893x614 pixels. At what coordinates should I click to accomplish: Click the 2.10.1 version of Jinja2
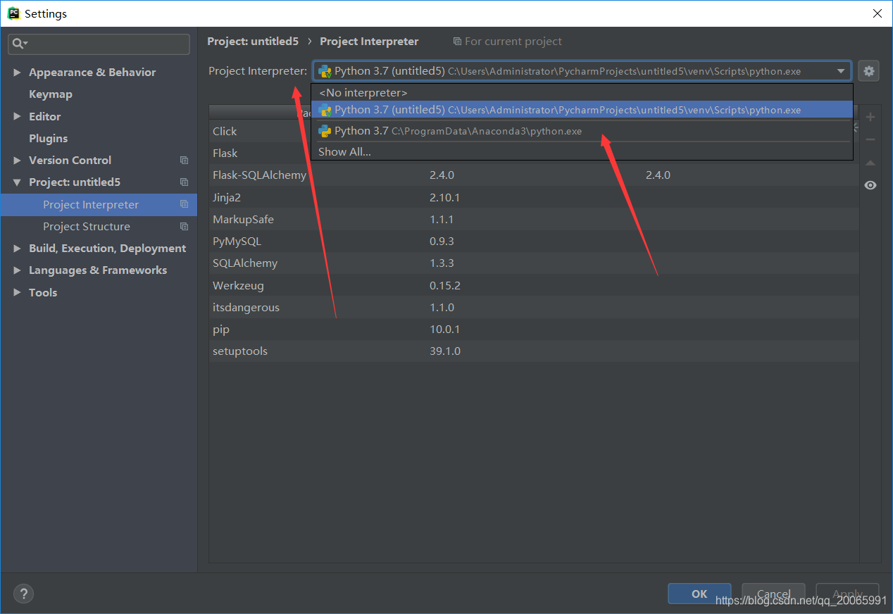[x=444, y=197]
